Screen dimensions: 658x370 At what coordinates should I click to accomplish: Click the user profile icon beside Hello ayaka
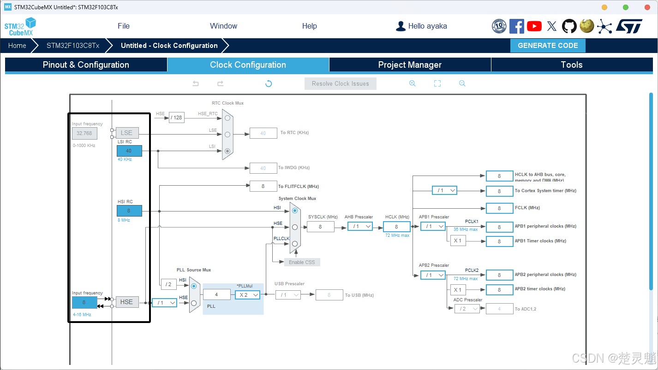point(401,26)
